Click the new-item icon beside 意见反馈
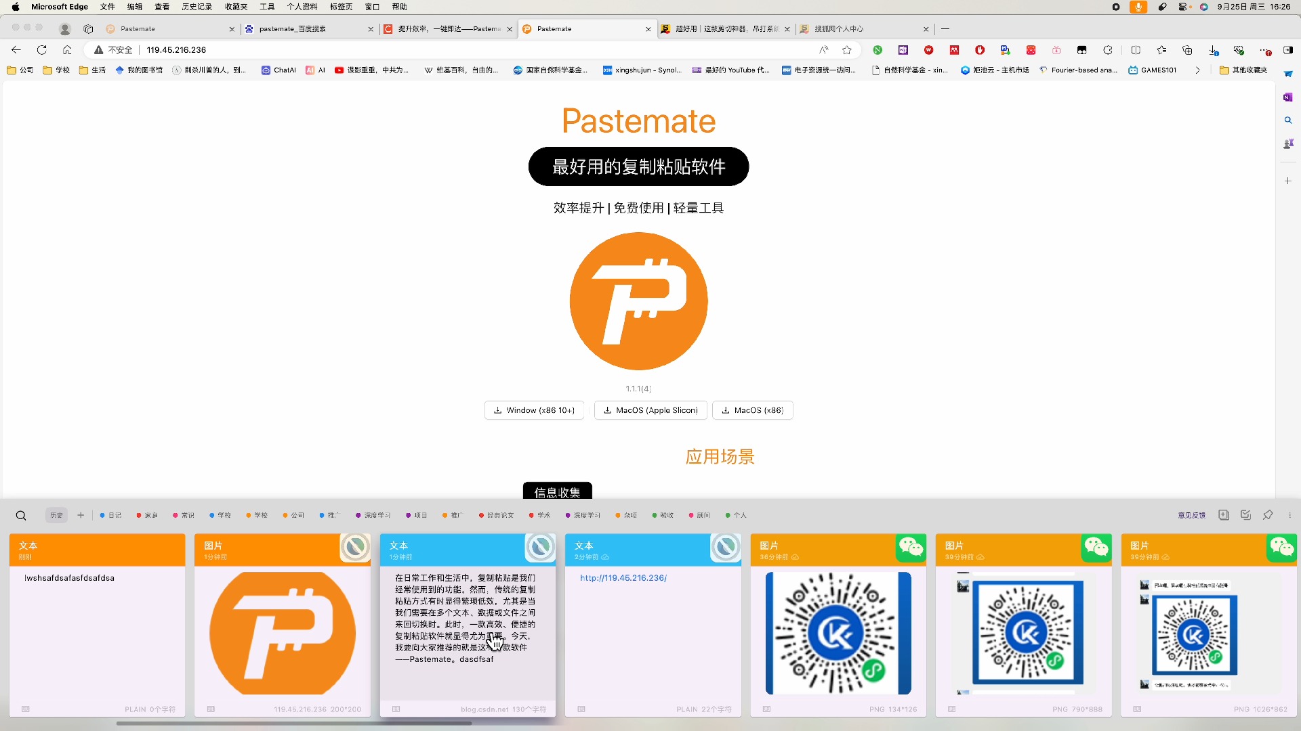The height and width of the screenshot is (731, 1301). pyautogui.click(x=1224, y=515)
